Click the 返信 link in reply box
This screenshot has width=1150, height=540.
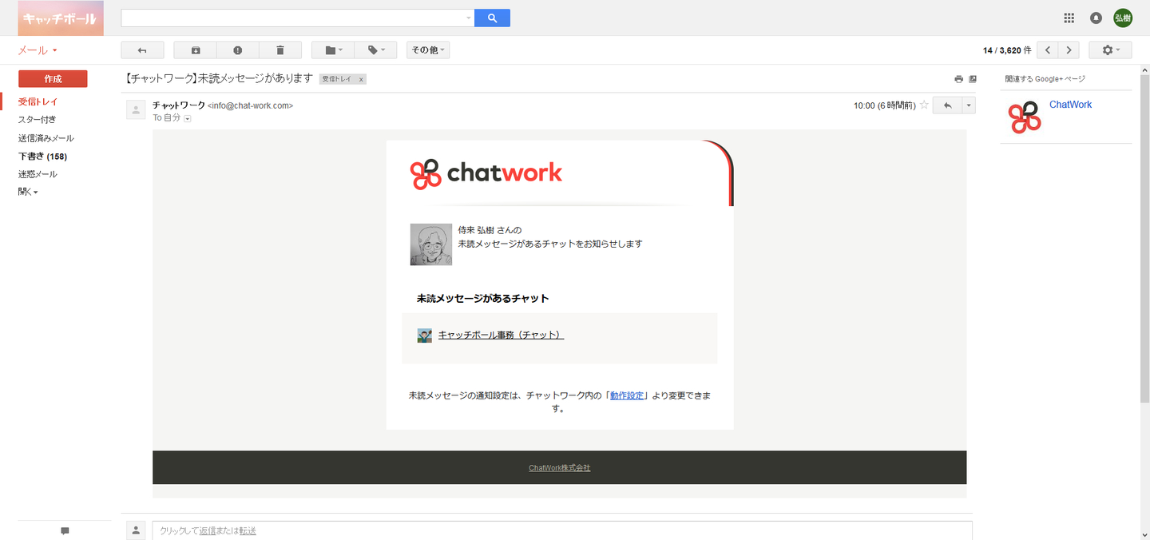(x=207, y=531)
